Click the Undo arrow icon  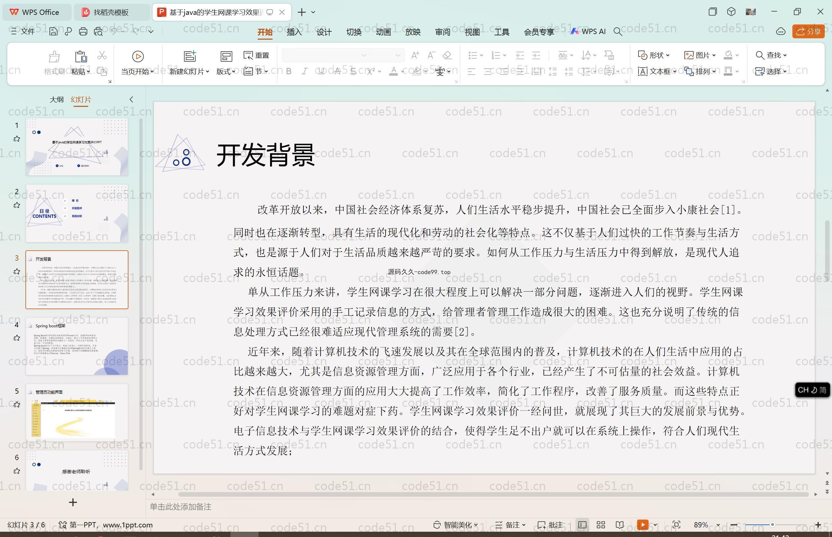coord(114,31)
